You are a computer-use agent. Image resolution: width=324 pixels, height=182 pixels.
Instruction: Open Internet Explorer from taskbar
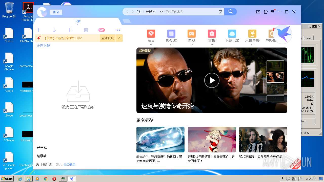20,179
